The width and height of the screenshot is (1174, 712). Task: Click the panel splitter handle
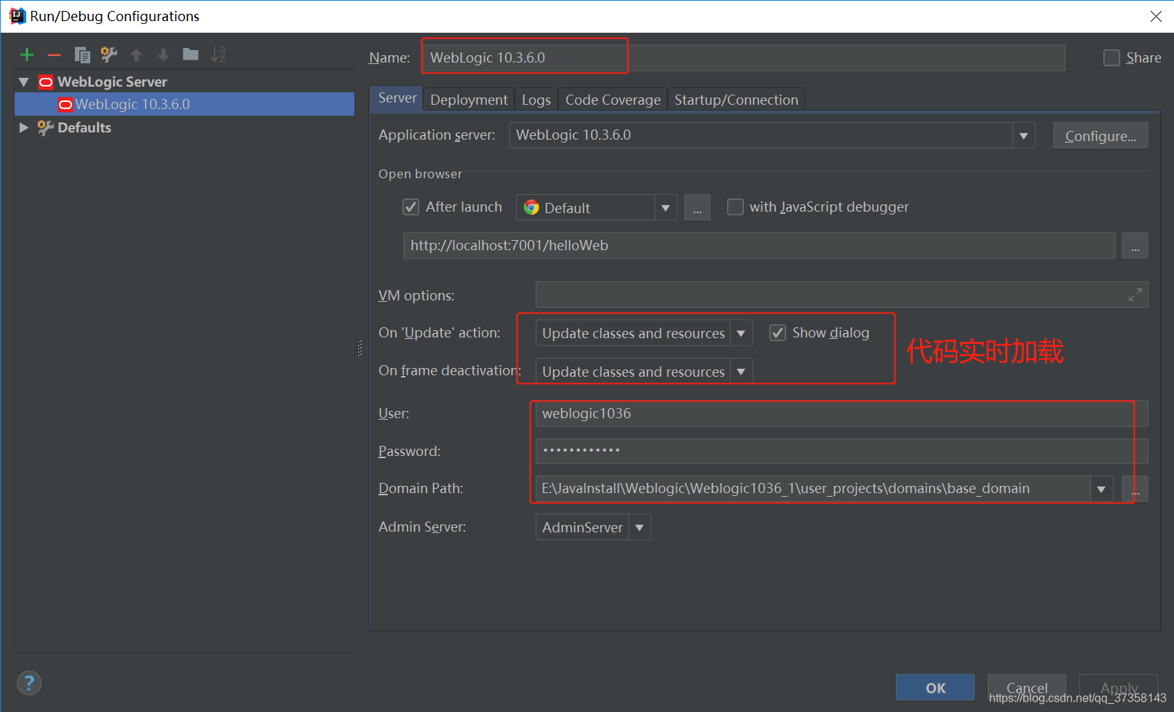(x=360, y=348)
